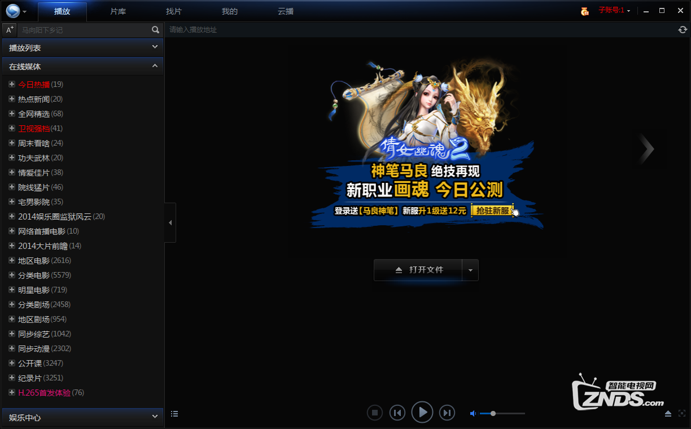The image size is (691, 429).
Task: Expand the 热点新闻 category
Action: [x=12, y=99]
